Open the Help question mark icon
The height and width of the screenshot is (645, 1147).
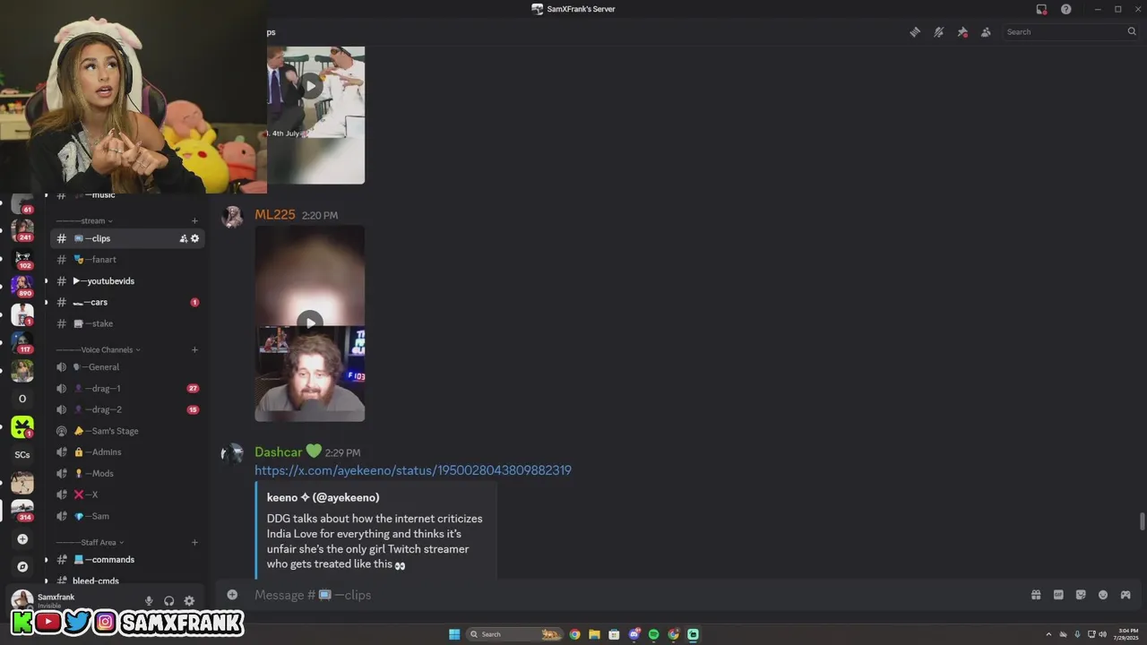(1066, 9)
